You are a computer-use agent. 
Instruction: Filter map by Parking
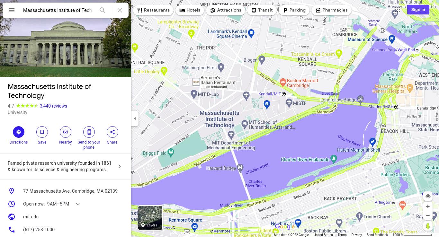click(294, 10)
